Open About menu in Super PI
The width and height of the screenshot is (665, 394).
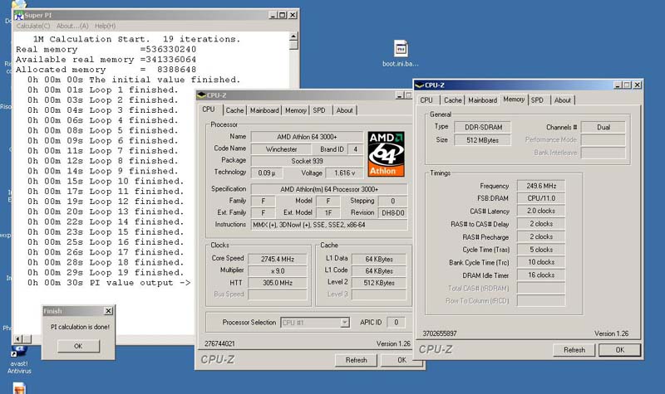[x=72, y=26]
